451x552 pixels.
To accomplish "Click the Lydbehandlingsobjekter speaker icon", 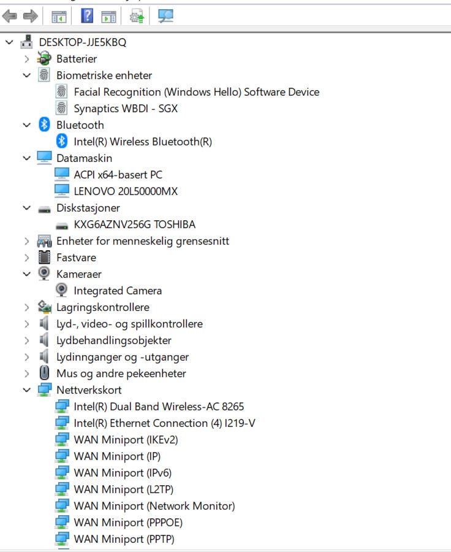I will (x=44, y=340).
